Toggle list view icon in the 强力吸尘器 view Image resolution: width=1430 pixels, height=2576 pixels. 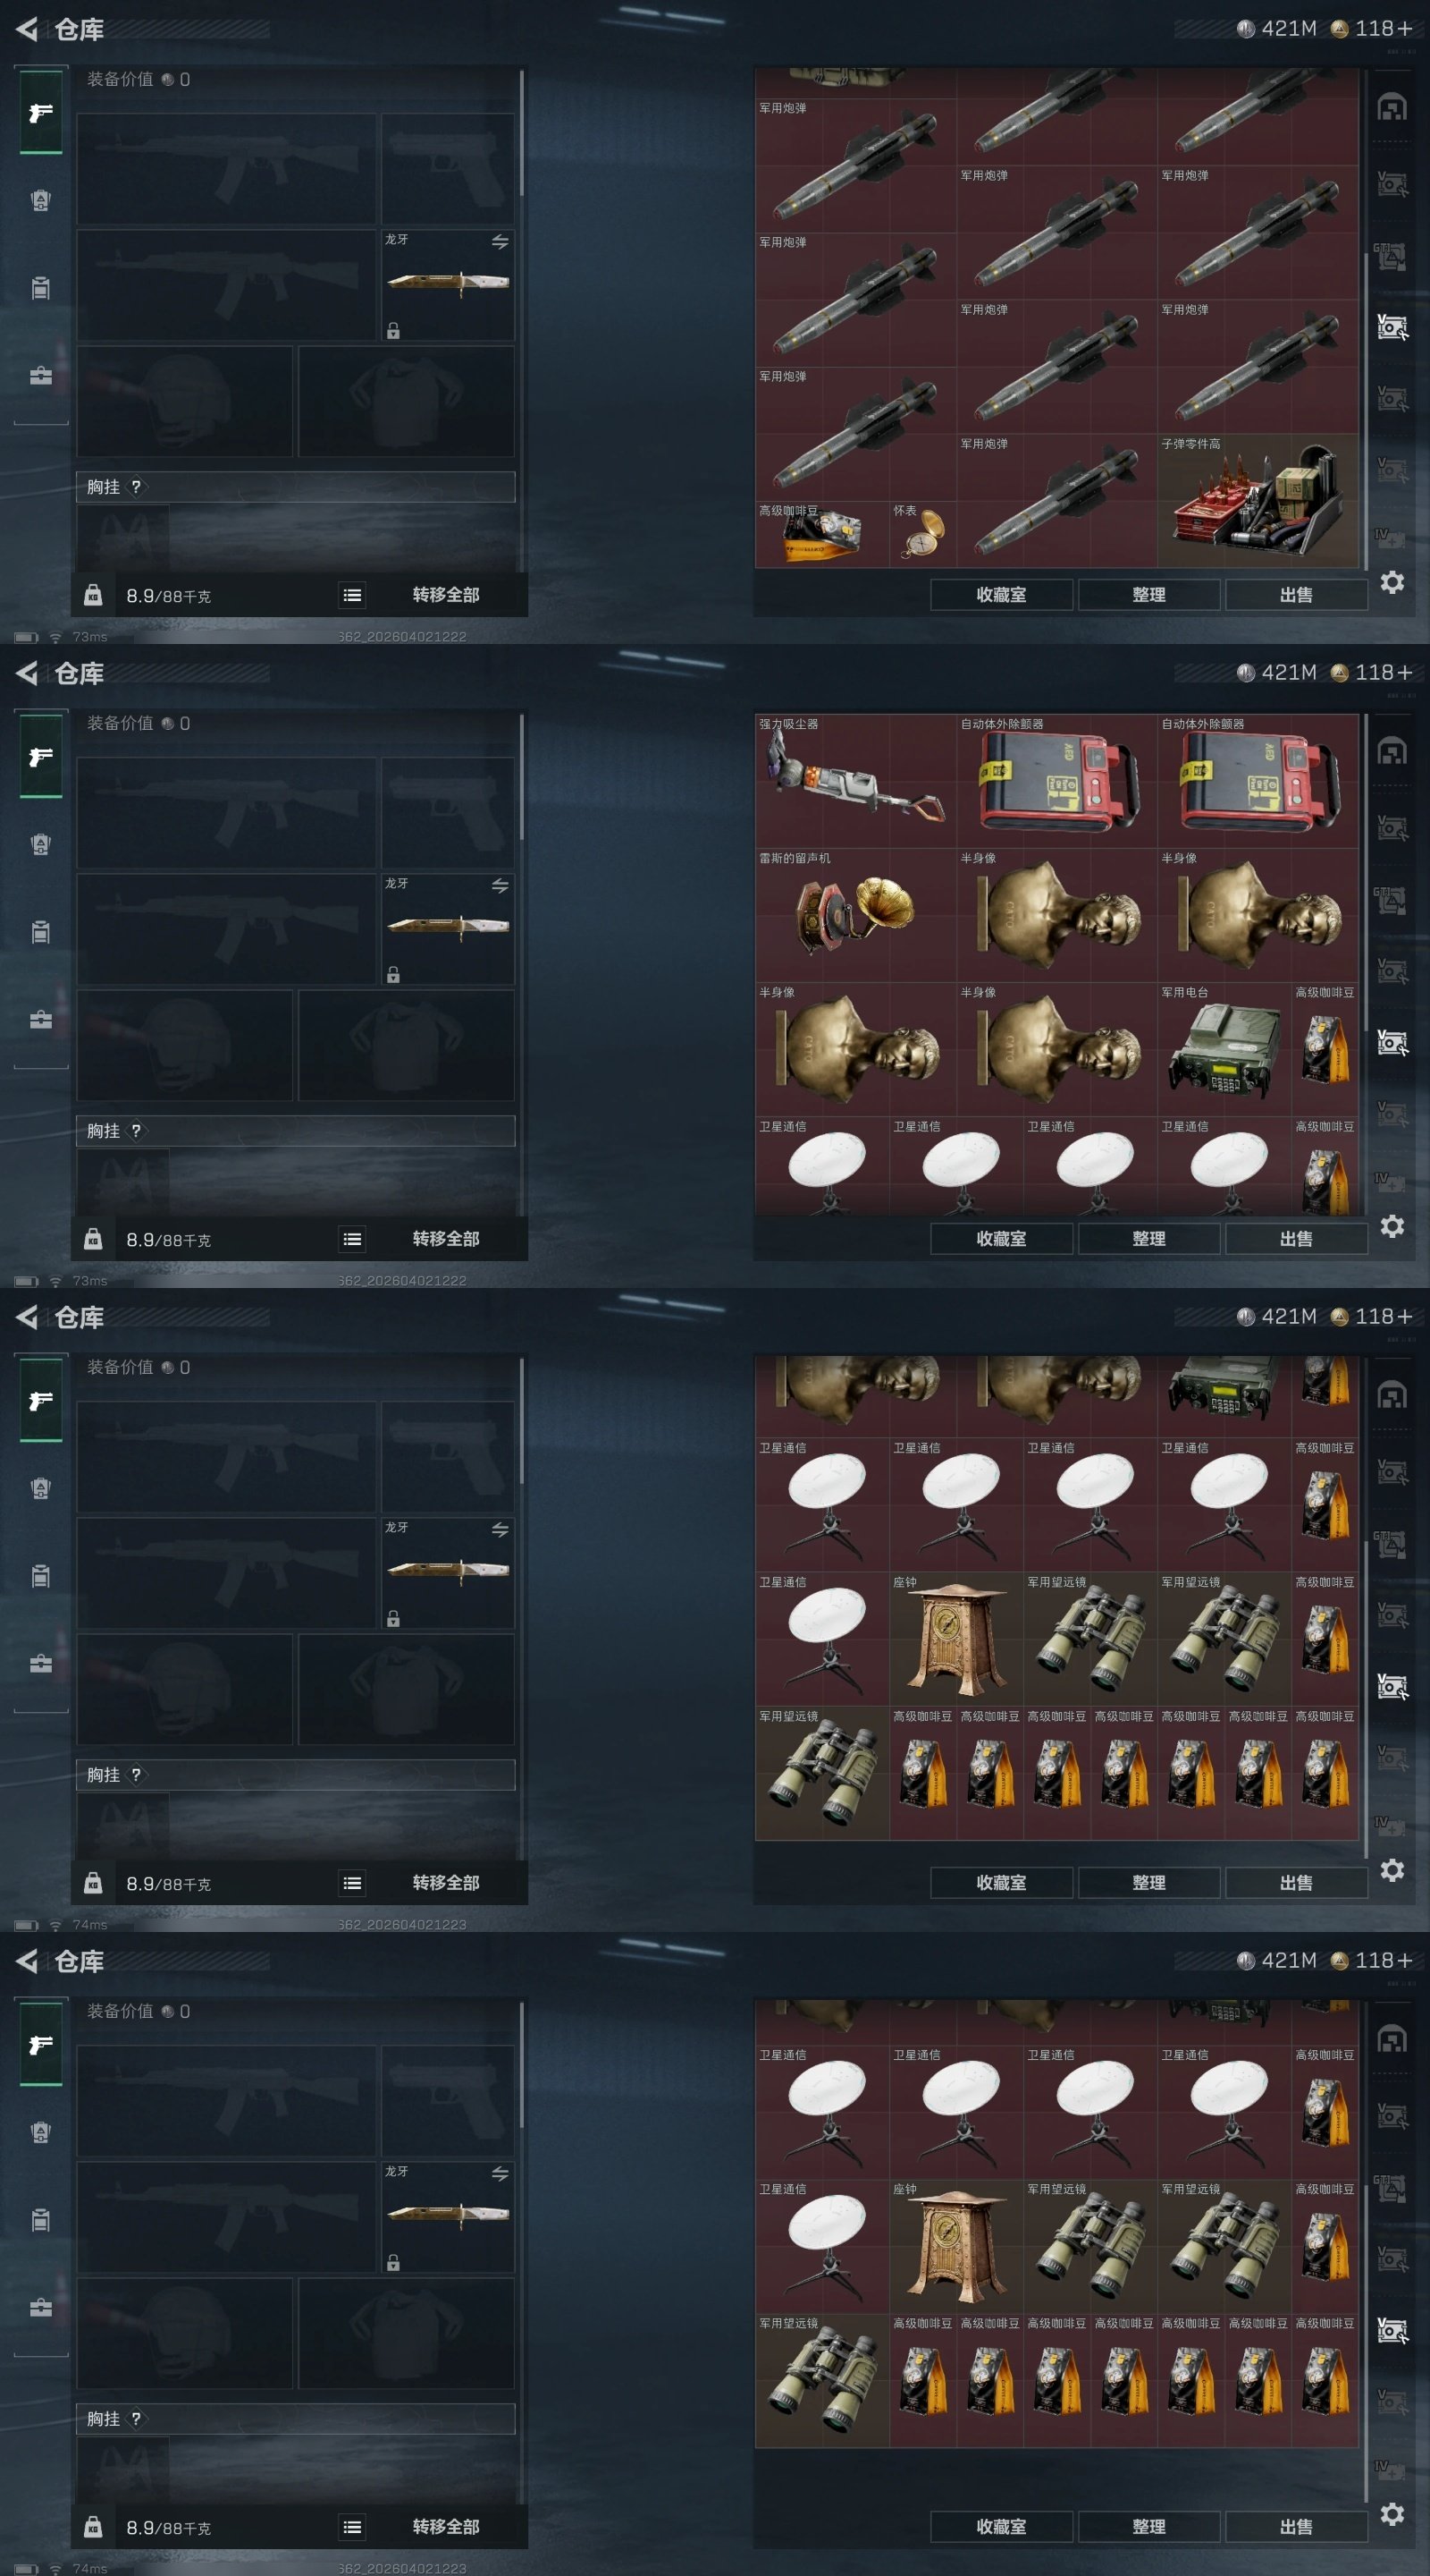point(352,1239)
